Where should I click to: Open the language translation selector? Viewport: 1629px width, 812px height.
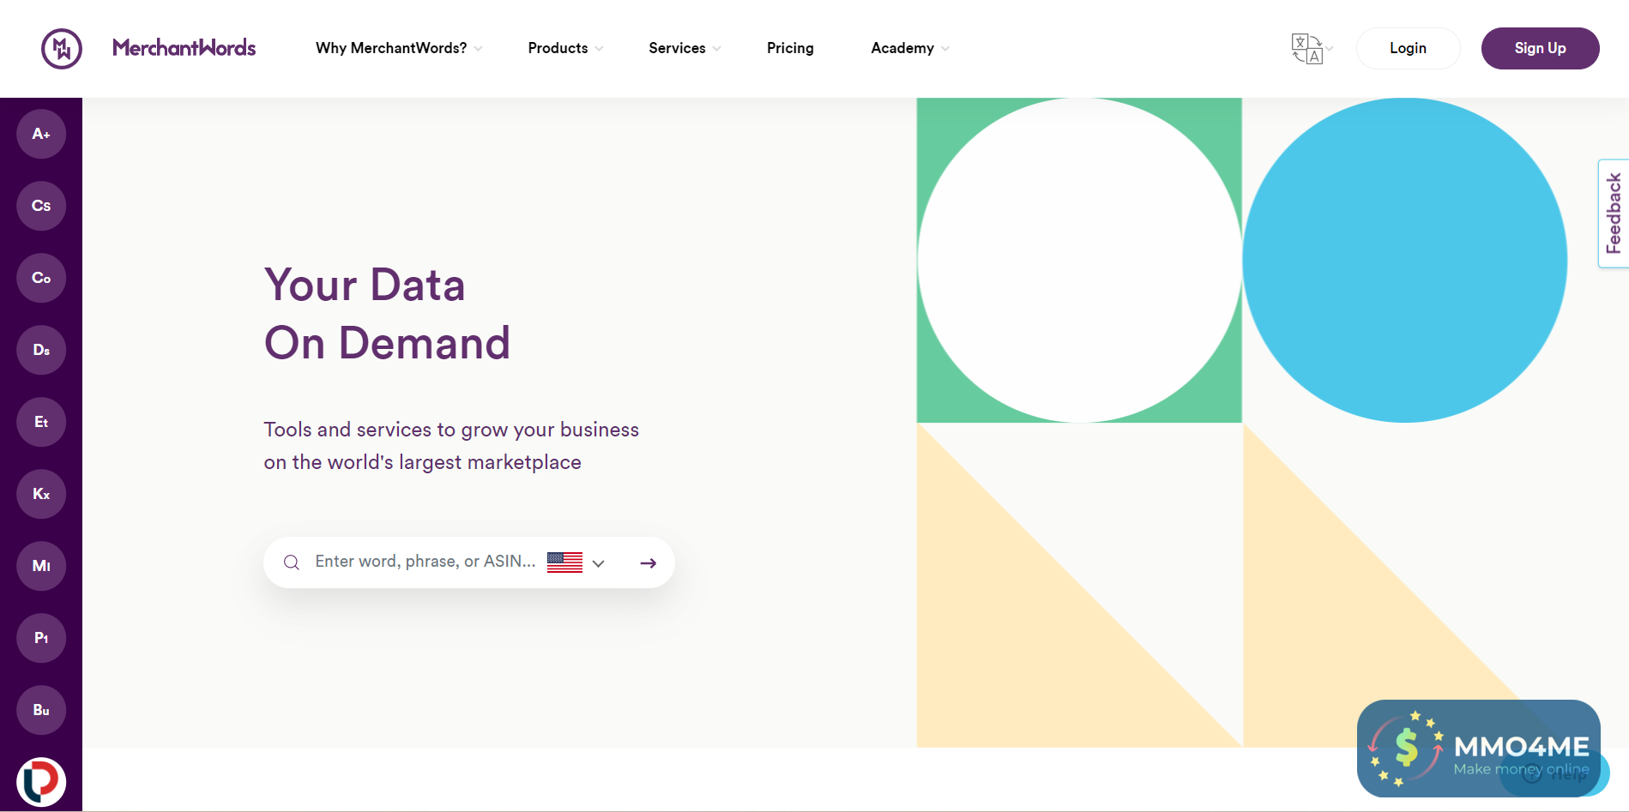pyautogui.click(x=1311, y=49)
